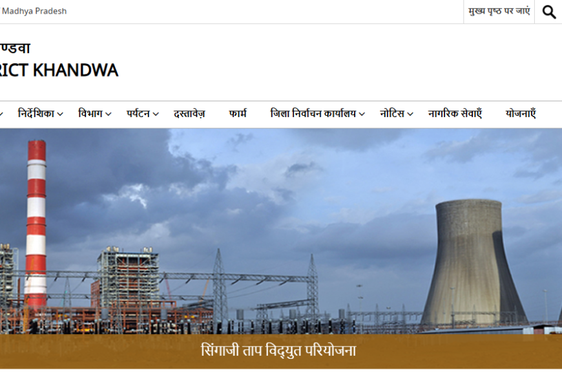The height and width of the screenshot is (388, 562).
Task: Click the विभाग menu label
Action: click(90, 114)
